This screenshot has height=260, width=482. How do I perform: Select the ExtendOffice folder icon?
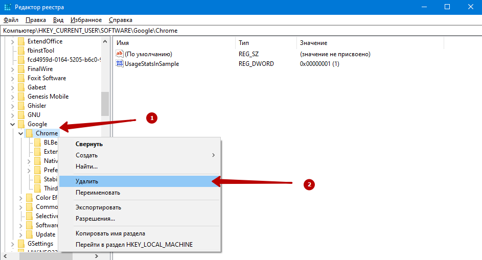(x=21, y=41)
